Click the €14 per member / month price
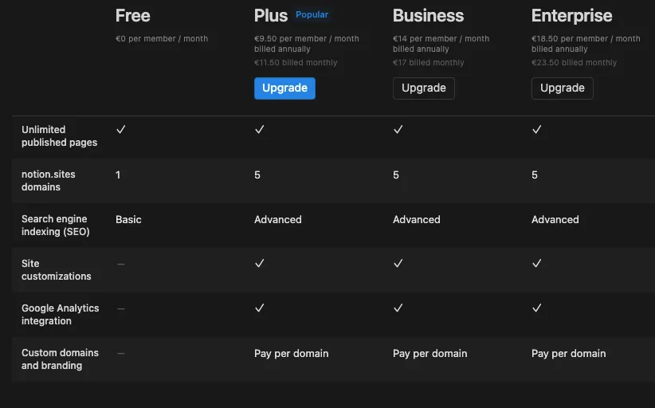 pos(441,38)
